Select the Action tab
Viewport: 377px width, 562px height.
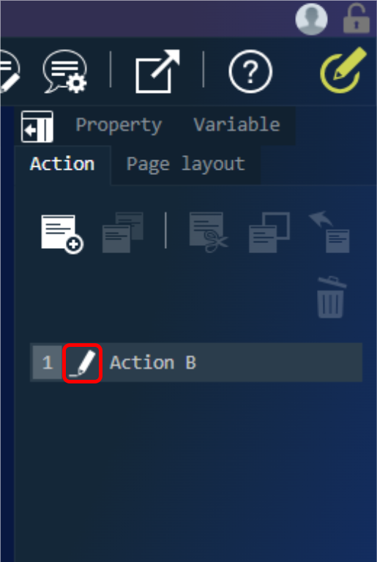pyautogui.click(x=62, y=165)
